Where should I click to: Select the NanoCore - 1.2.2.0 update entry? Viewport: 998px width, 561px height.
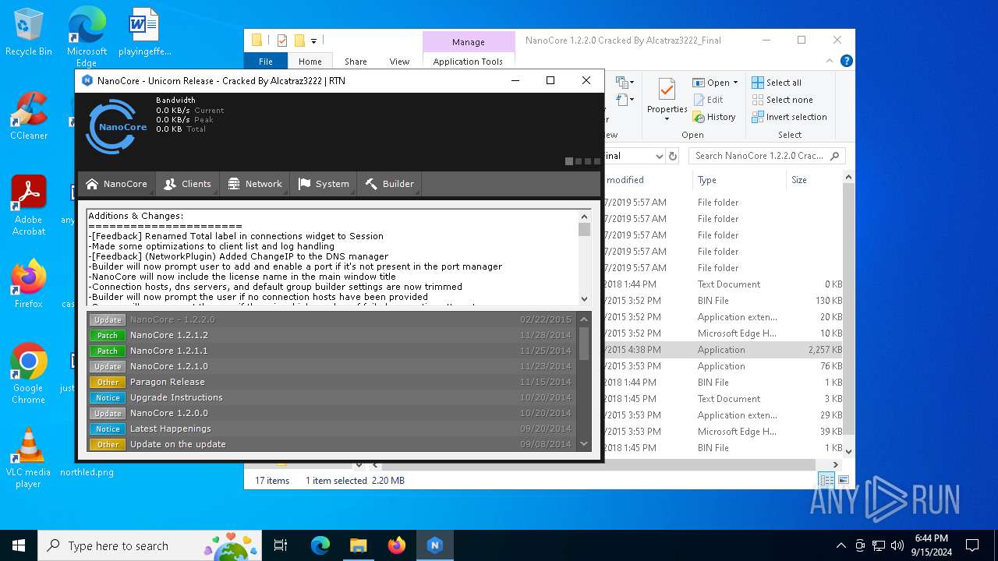click(x=331, y=319)
